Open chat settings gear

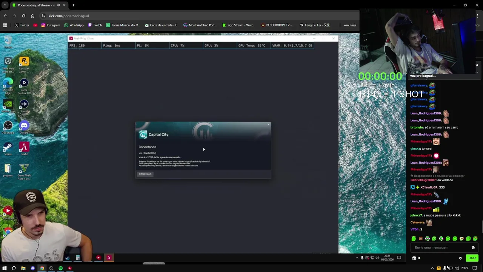pyautogui.click(x=460, y=258)
